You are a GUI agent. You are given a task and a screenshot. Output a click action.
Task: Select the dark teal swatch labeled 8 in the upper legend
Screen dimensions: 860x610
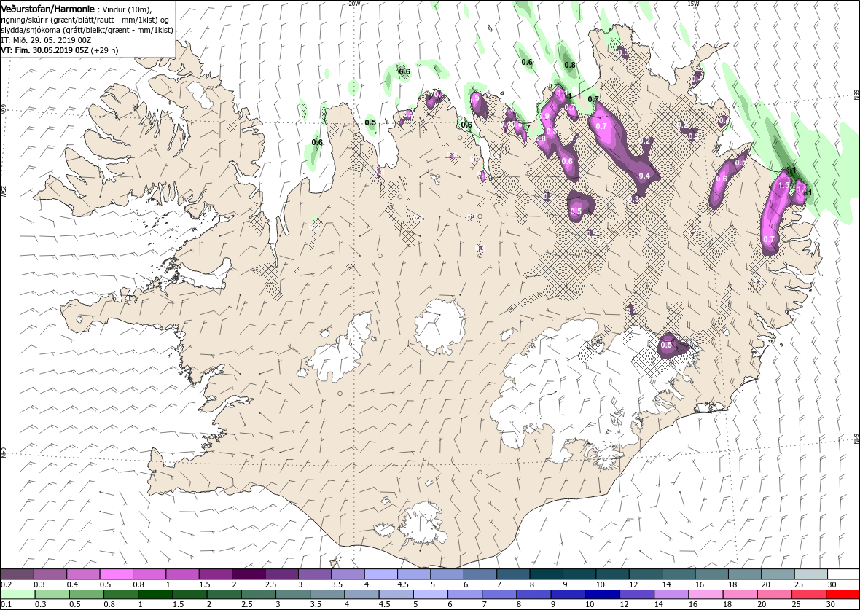pos(547,574)
